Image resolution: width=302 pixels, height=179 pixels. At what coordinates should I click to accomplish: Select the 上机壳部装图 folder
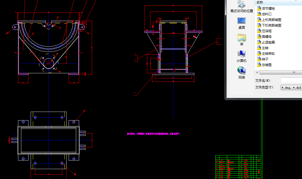[269, 20]
